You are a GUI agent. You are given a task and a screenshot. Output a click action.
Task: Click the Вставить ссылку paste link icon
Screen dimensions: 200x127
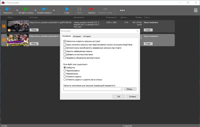pos(26,9)
